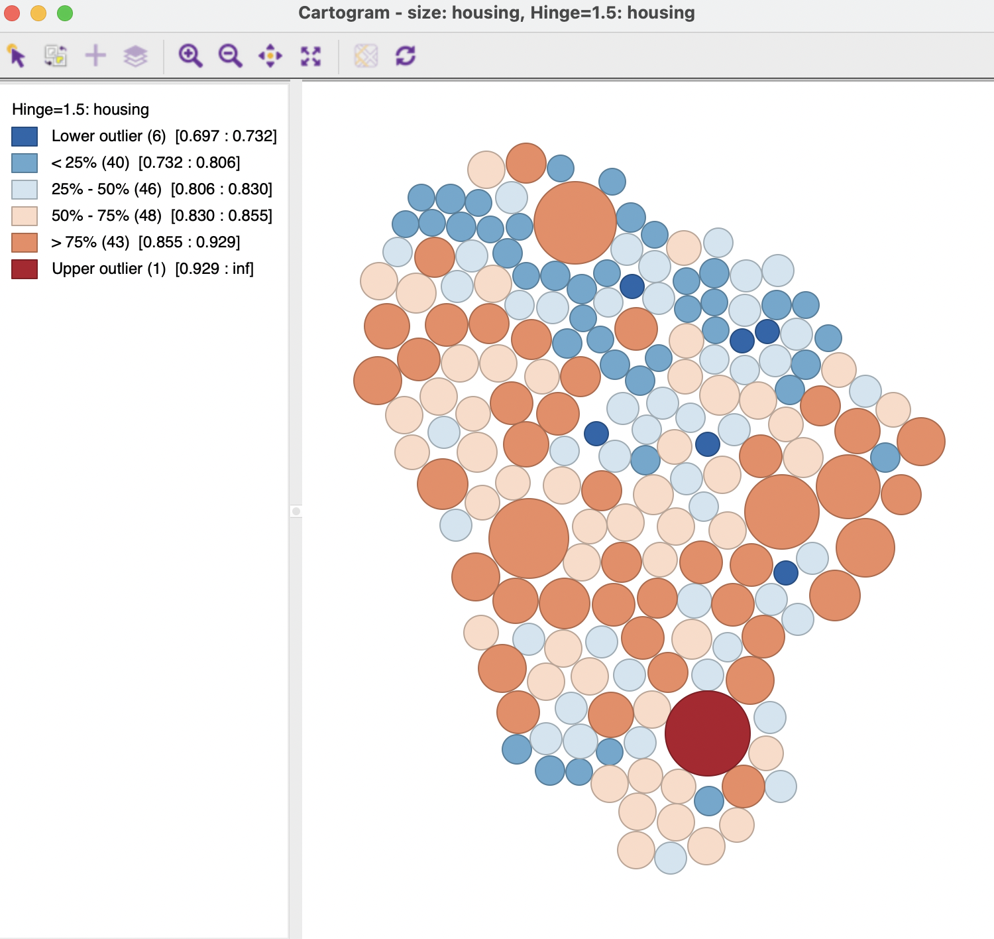Click the 50% - 75% peach swatch
This screenshot has height=939, width=994.
[25, 216]
